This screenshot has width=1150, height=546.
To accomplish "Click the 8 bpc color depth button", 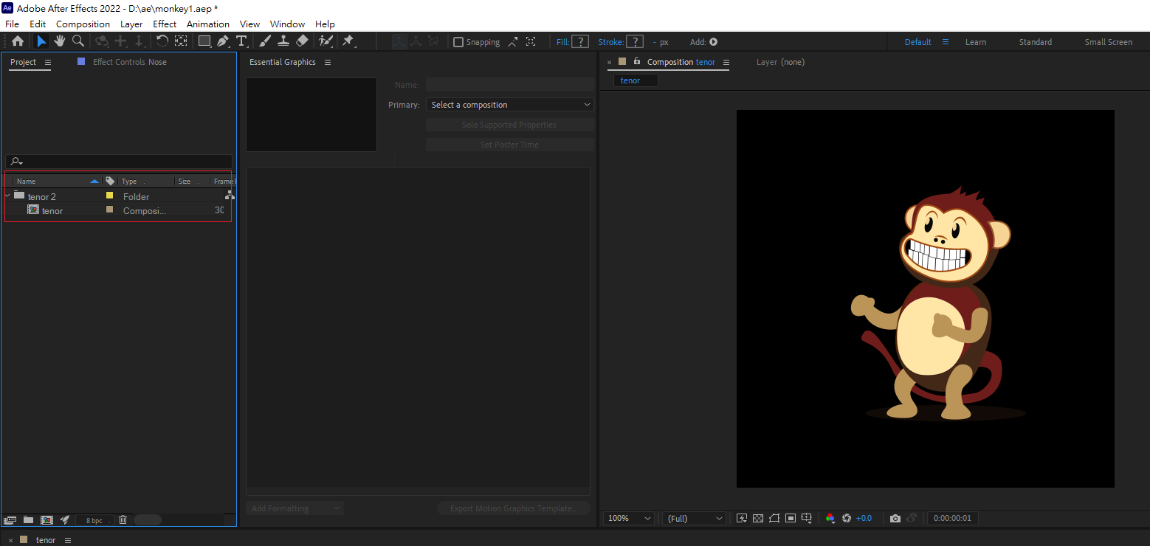I will point(94,520).
